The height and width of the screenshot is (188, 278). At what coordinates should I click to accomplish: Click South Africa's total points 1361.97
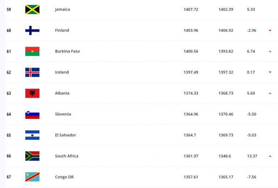click(x=191, y=156)
